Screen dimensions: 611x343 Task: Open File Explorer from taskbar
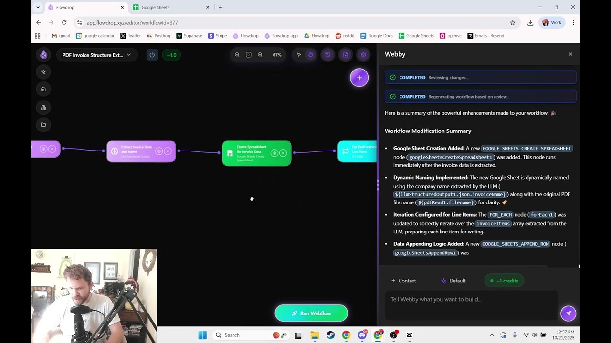[x=314, y=335]
